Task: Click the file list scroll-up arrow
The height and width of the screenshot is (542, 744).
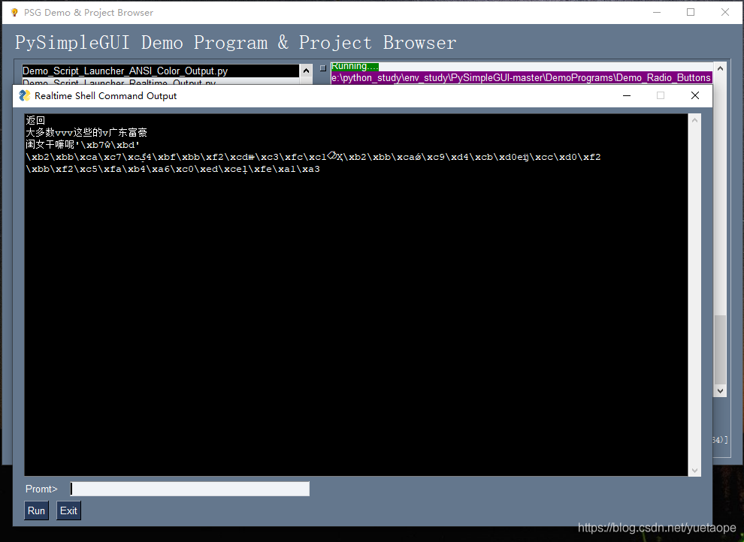Action: tap(306, 71)
